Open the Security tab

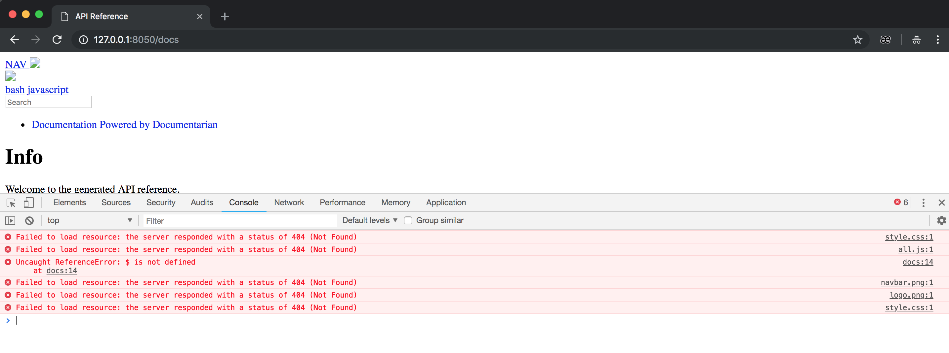(x=161, y=203)
